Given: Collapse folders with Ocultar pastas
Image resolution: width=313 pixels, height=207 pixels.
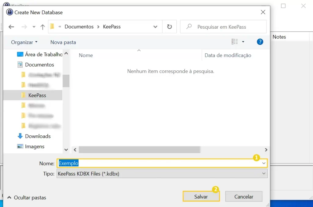Looking at the screenshot, I should pos(27,198).
